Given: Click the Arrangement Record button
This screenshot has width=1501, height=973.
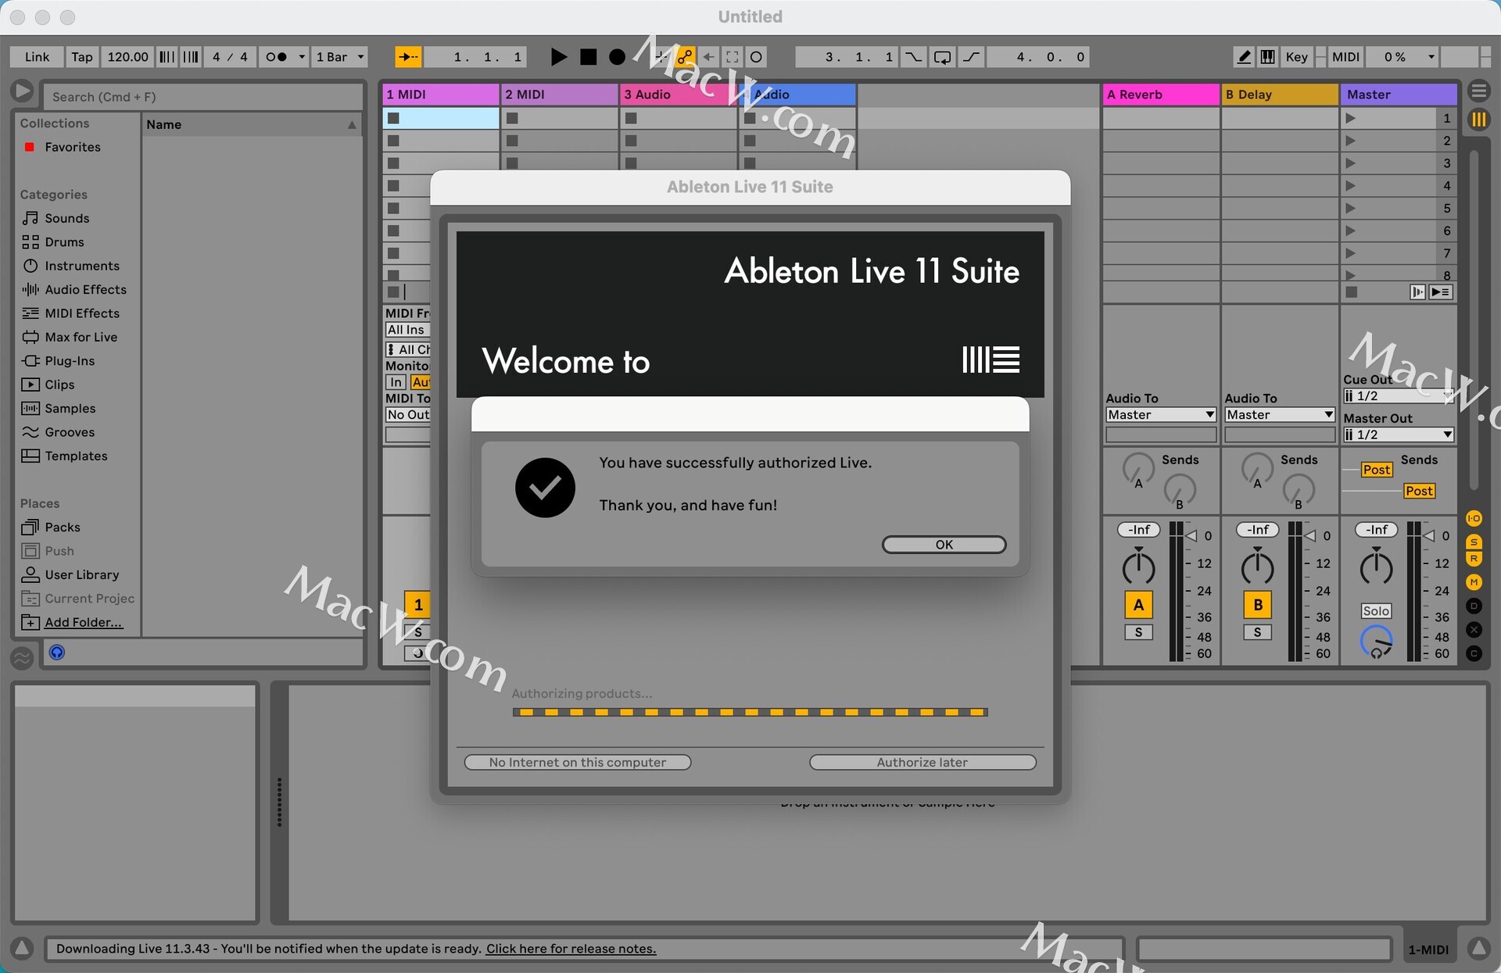Looking at the screenshot, I should tap(617, 57).
